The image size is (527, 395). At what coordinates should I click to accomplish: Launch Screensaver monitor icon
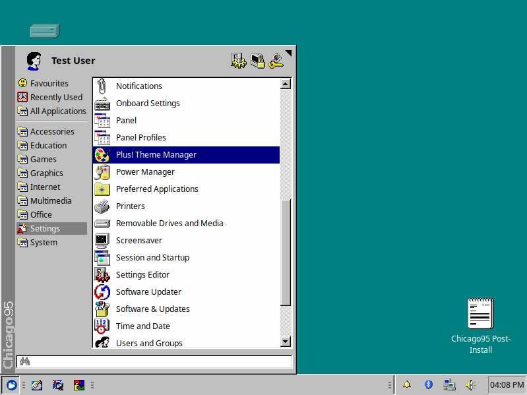click(x=102, y=241)
